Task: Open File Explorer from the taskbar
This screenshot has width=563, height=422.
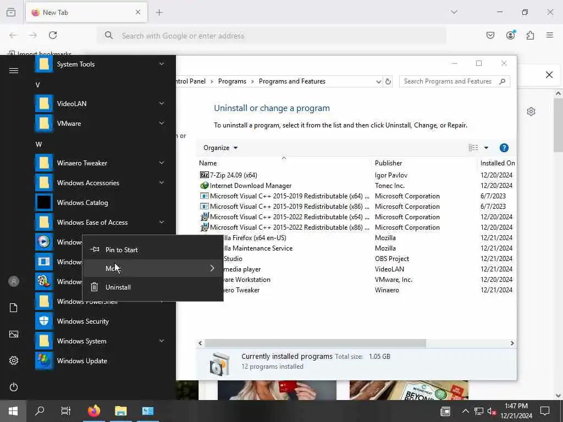Action: 121,411
